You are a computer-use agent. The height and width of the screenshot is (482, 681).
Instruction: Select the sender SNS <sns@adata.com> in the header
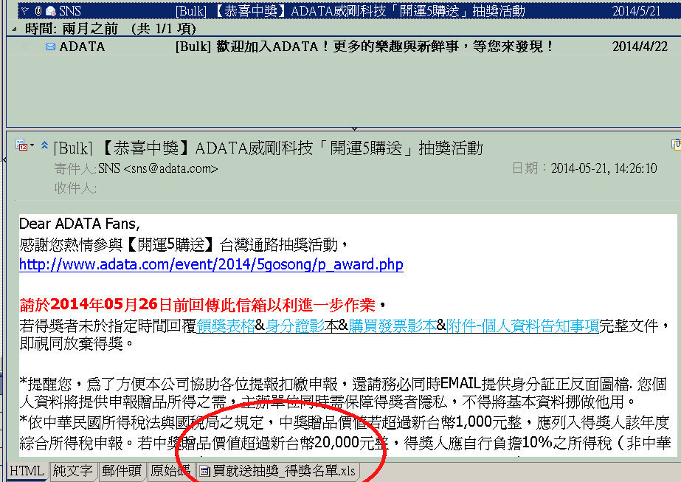point(158,168)
